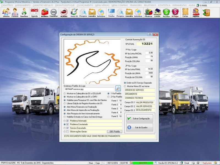Open the FERRAMENTAS menu

tap(180, 5)
